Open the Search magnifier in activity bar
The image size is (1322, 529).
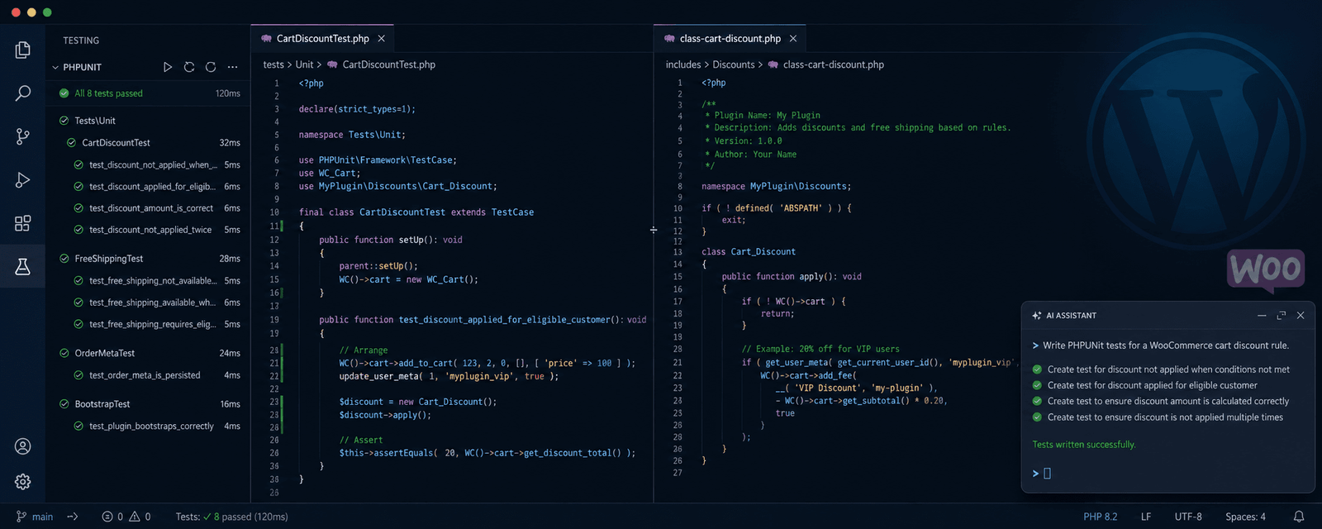point(23,93)
